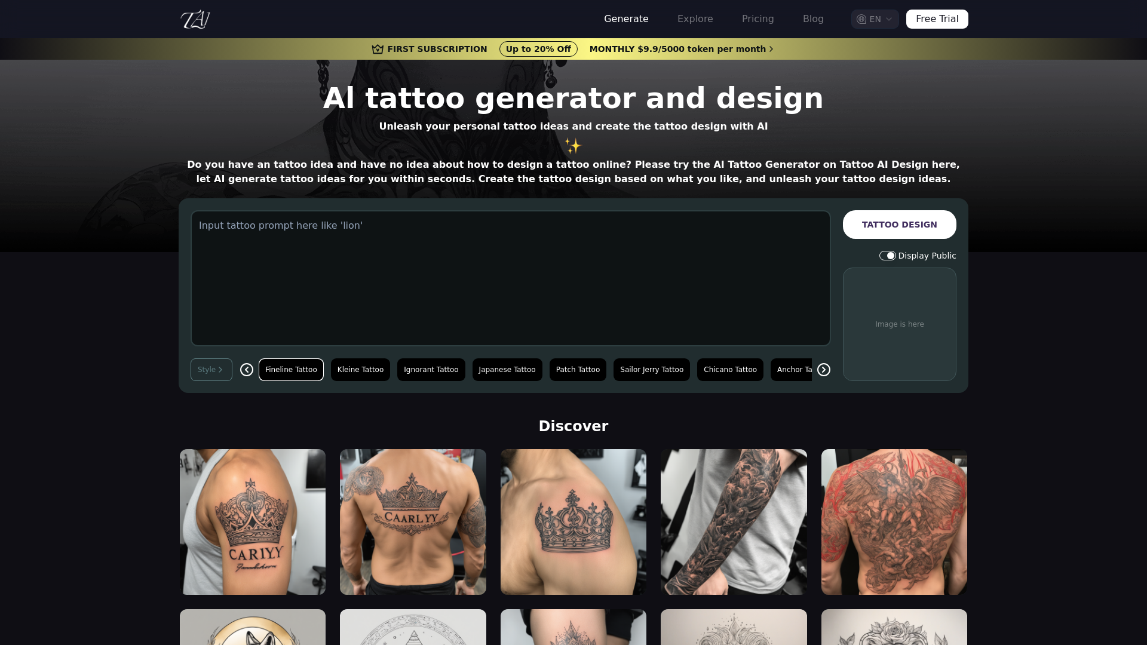Click the TATTOO DESIGN generate button
Screen dimensions: 1147x645
(x=899, y=225)
